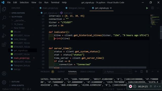This screenshot has width=162, height=91.
Task: Open the Terminal menu
Action: (x=55, y=3)
